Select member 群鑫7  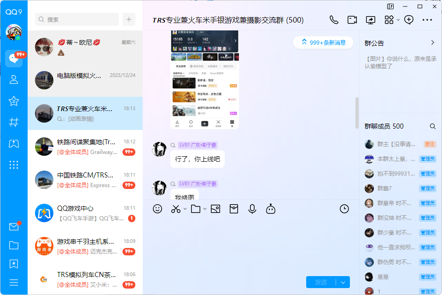point(400,188)
